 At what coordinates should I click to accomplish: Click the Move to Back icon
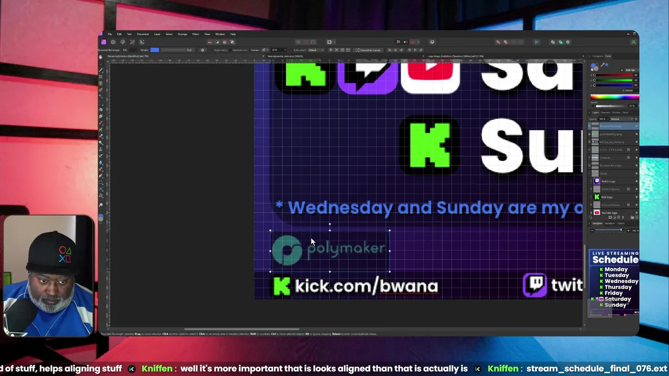click(x=498, y=42)
